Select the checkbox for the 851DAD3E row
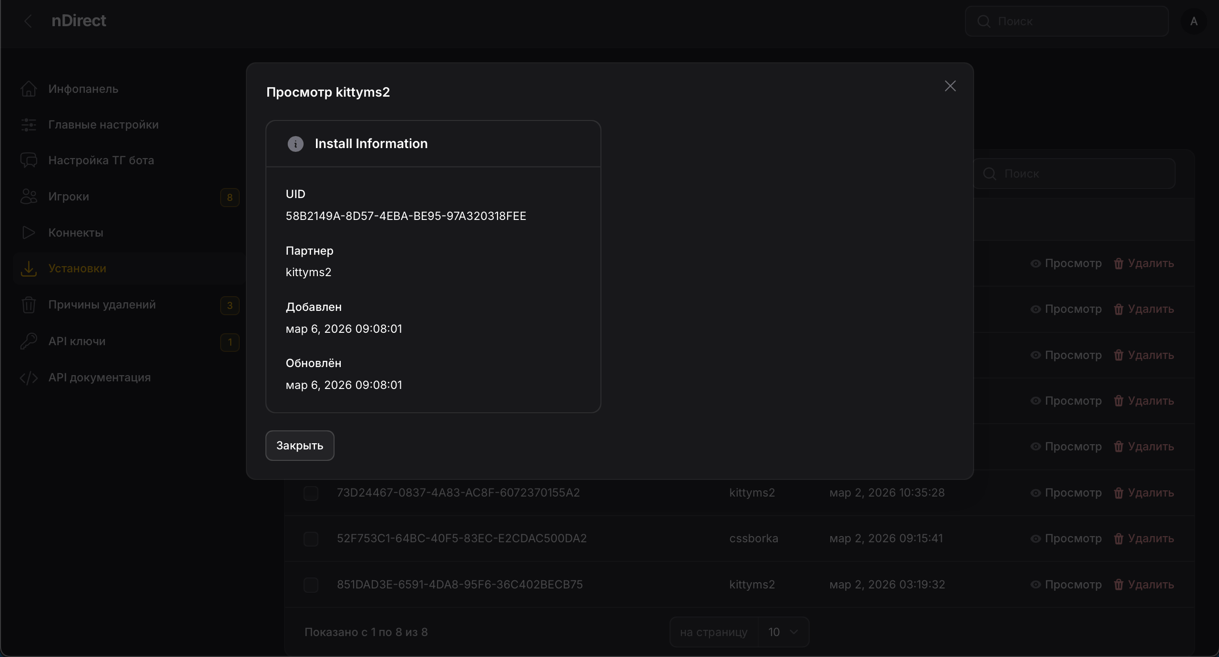1219x657 pixels. pos(311,585)
